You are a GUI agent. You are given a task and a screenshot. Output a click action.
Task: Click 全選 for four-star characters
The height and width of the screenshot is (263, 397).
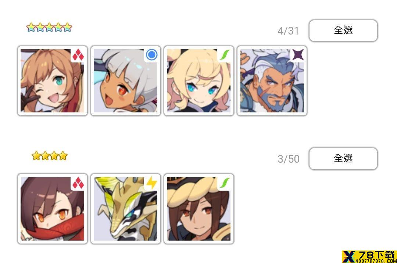pyautogui.click(x=343, y=159)
